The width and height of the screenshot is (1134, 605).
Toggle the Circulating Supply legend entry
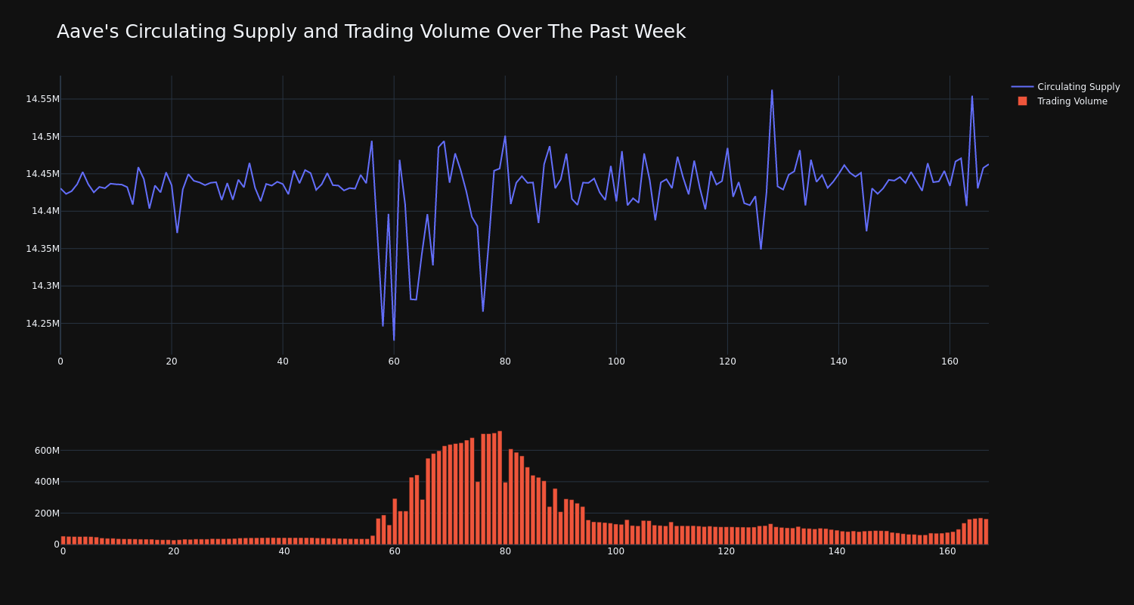[1066, 87]
